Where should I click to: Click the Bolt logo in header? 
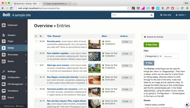[6, 15]
